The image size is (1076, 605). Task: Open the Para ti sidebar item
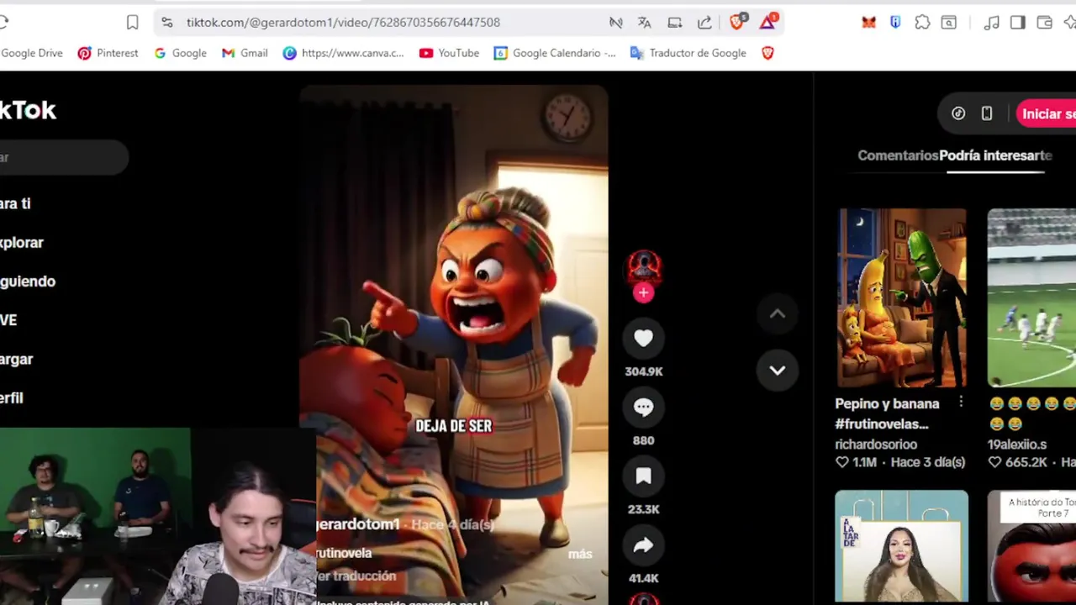(15, 203)
